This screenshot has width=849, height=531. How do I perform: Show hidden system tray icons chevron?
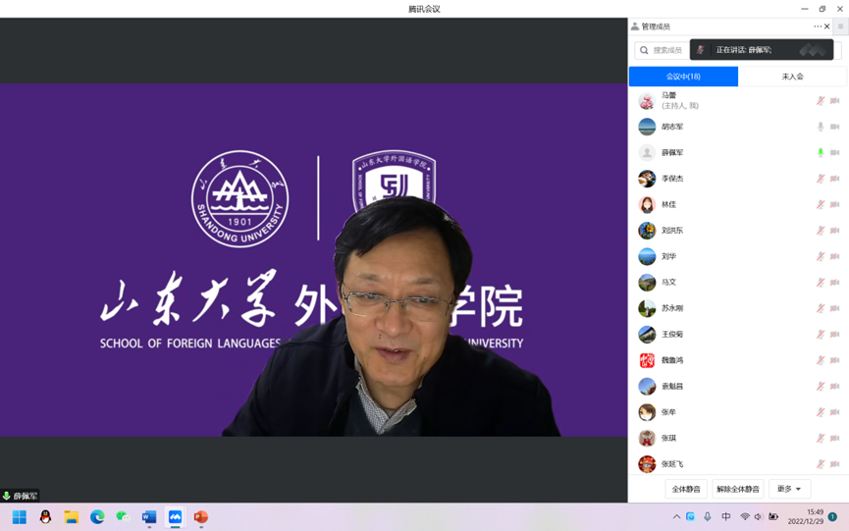coord(676,517)
